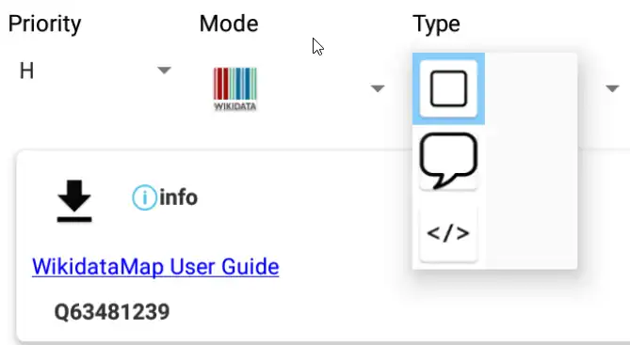The width and height of the screenshot is (630, 345).
Task: Select the H priority value
Action: [26, 71]
